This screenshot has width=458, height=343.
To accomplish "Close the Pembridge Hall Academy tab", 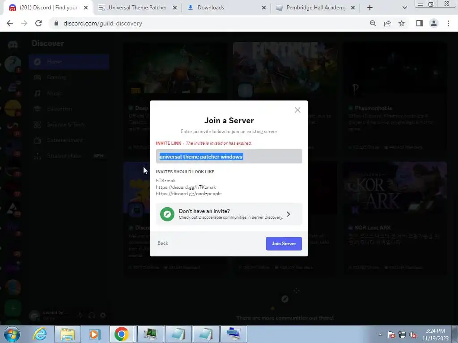I will pyautogui.click(x=353, y=8).
